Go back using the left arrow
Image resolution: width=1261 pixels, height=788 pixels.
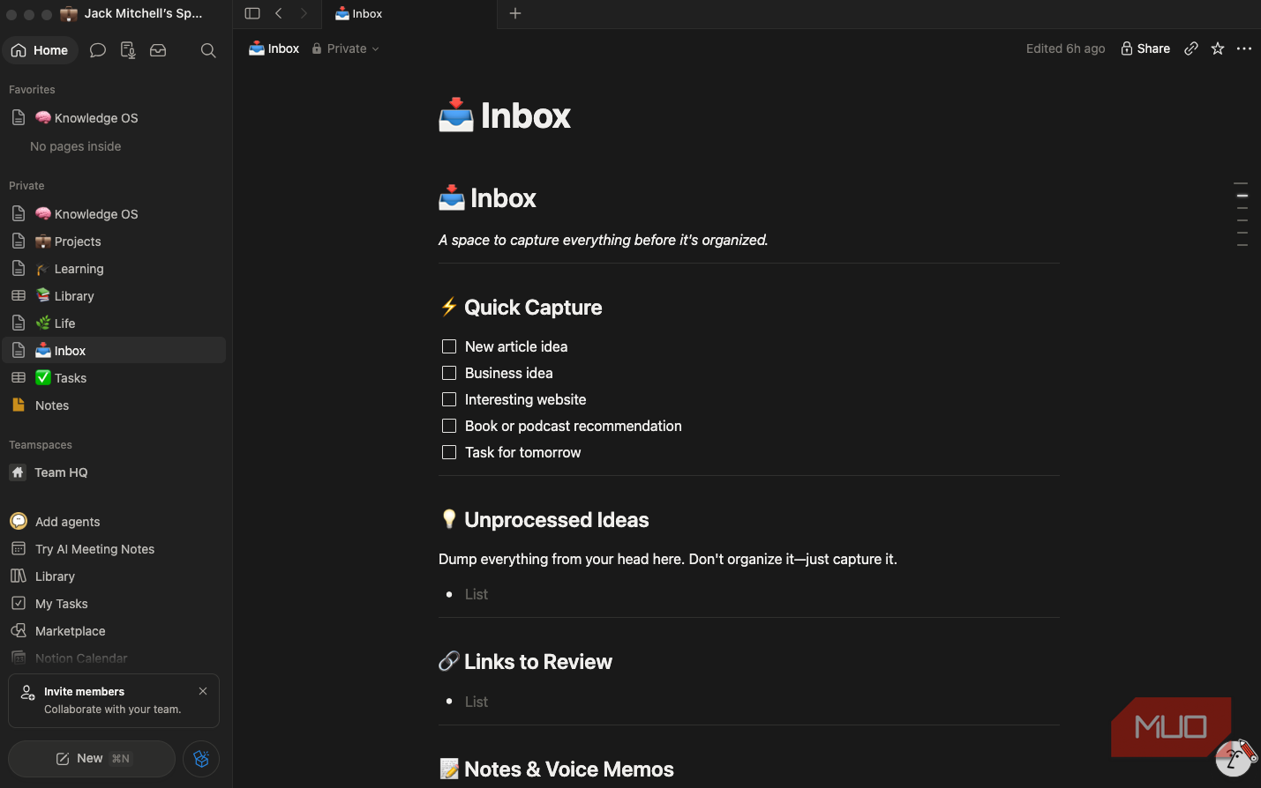point(279,13)
